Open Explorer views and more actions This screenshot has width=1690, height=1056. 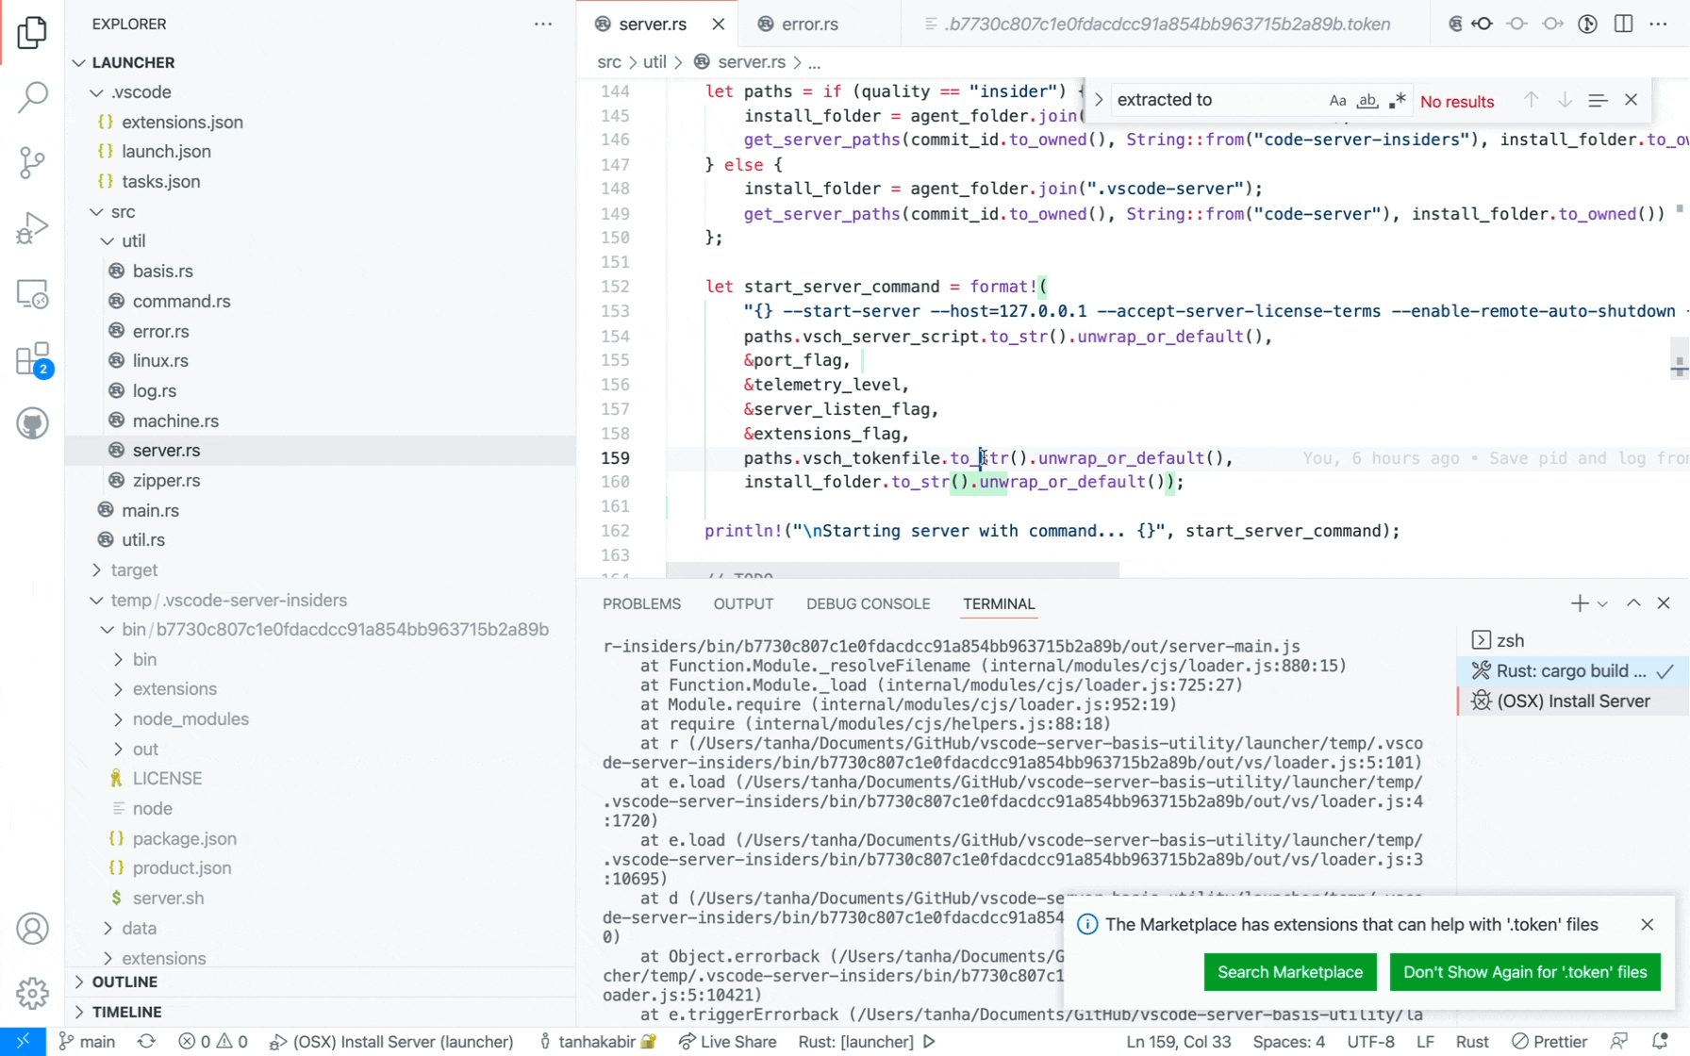(x=543, y=25)
